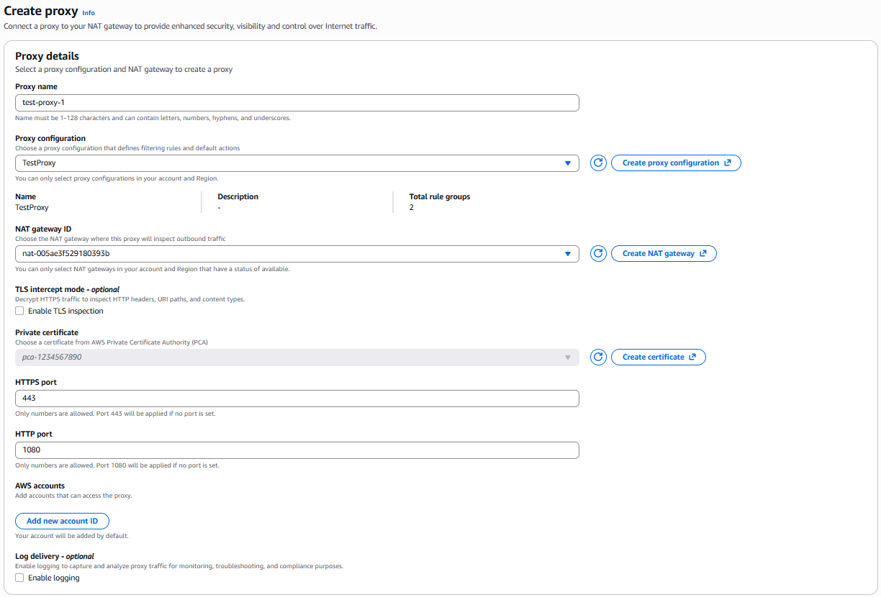Enable logging for log delivery
881x597 pixels.
(x=19, y=578)
